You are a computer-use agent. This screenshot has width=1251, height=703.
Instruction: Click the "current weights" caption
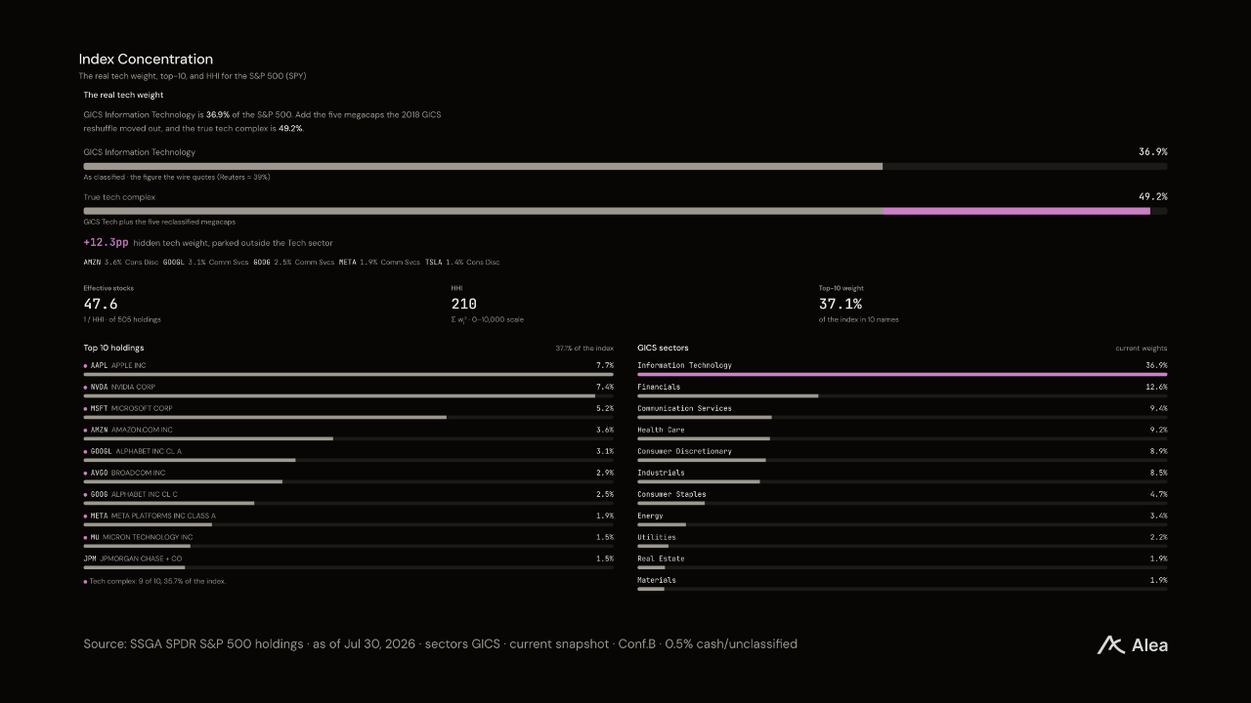coord(1142,349)
